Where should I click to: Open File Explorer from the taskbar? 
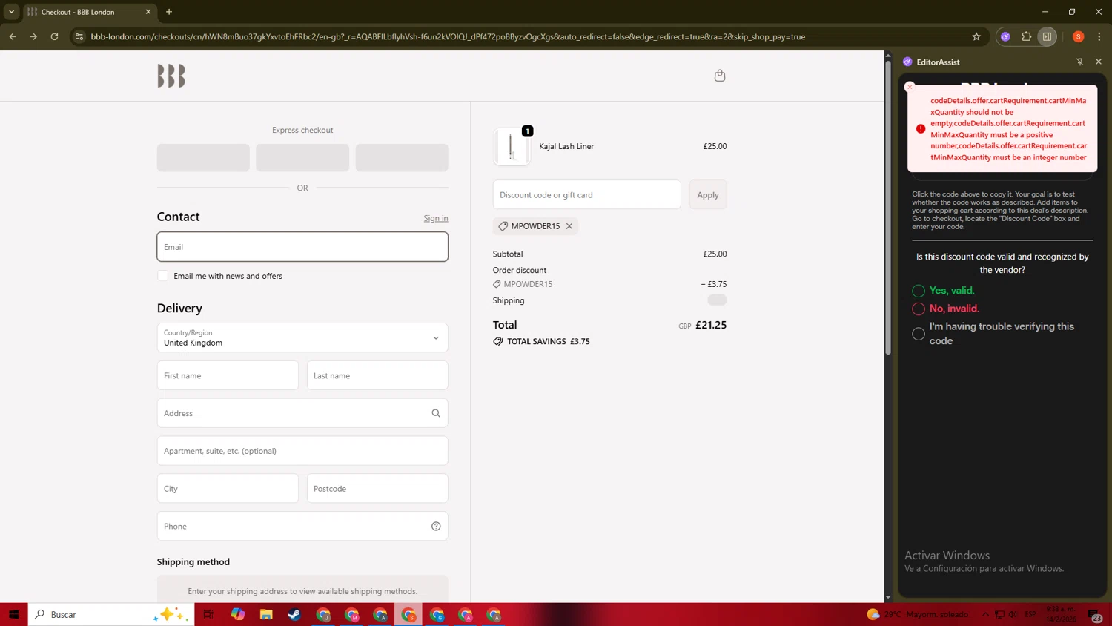tap(266, 614)
